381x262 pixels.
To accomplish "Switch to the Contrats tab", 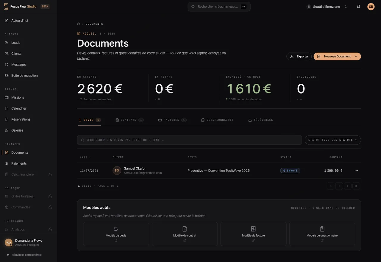I will tap(129, 120).
